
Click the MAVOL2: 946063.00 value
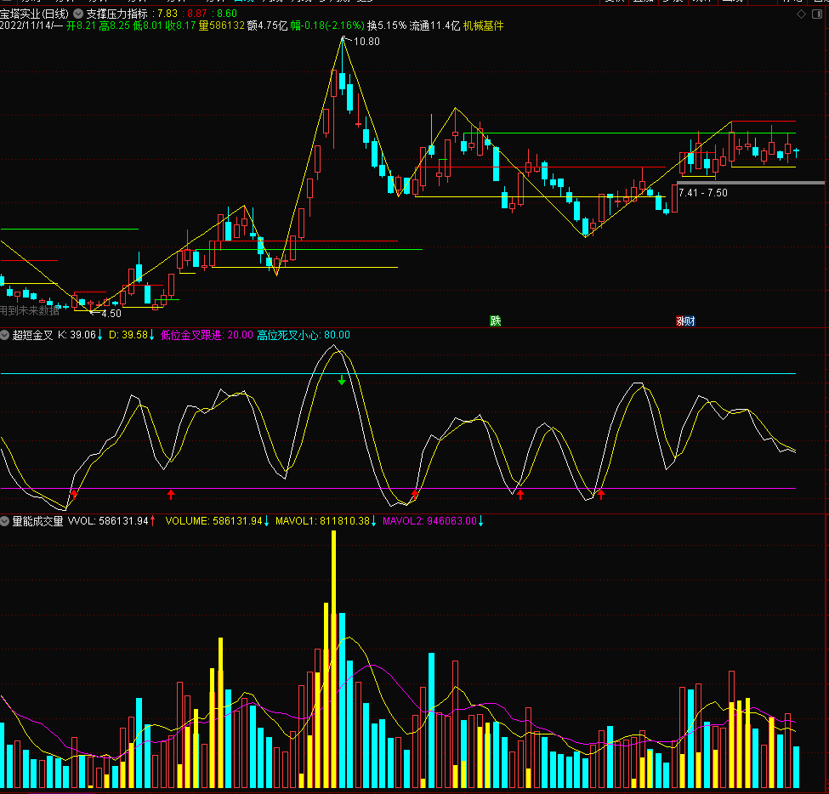[430, 521]
